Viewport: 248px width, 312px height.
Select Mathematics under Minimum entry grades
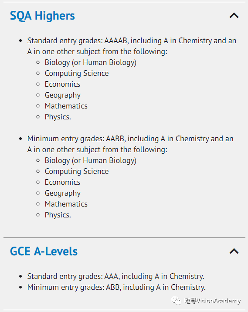(x=66, y=204)
